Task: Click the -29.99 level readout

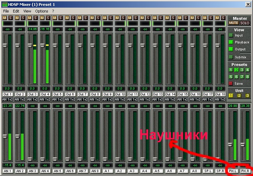Action: (x=233, y=106)
